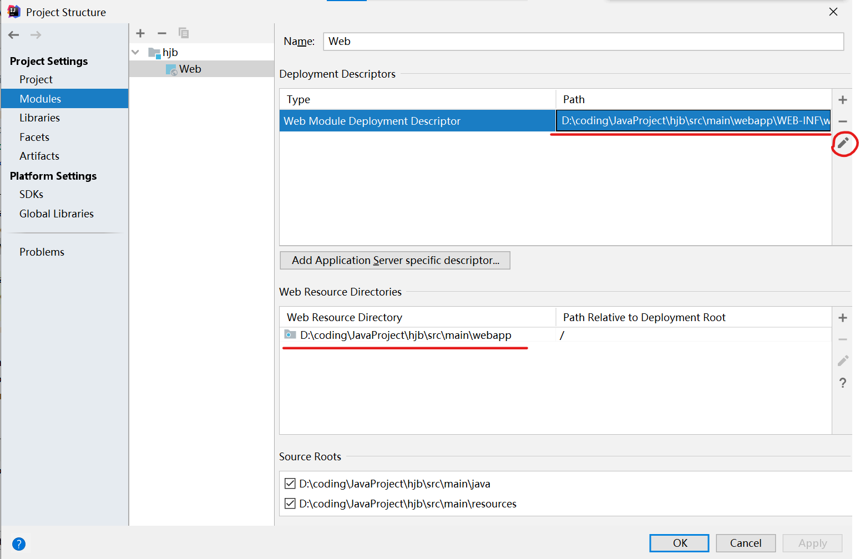Uncheck the src\main\java source root
The image size is (860, 559).
[290, 484]
